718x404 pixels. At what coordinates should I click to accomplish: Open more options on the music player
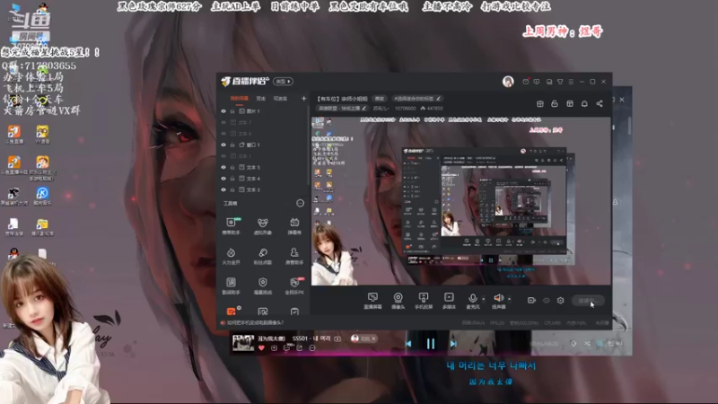click(311, 348)
